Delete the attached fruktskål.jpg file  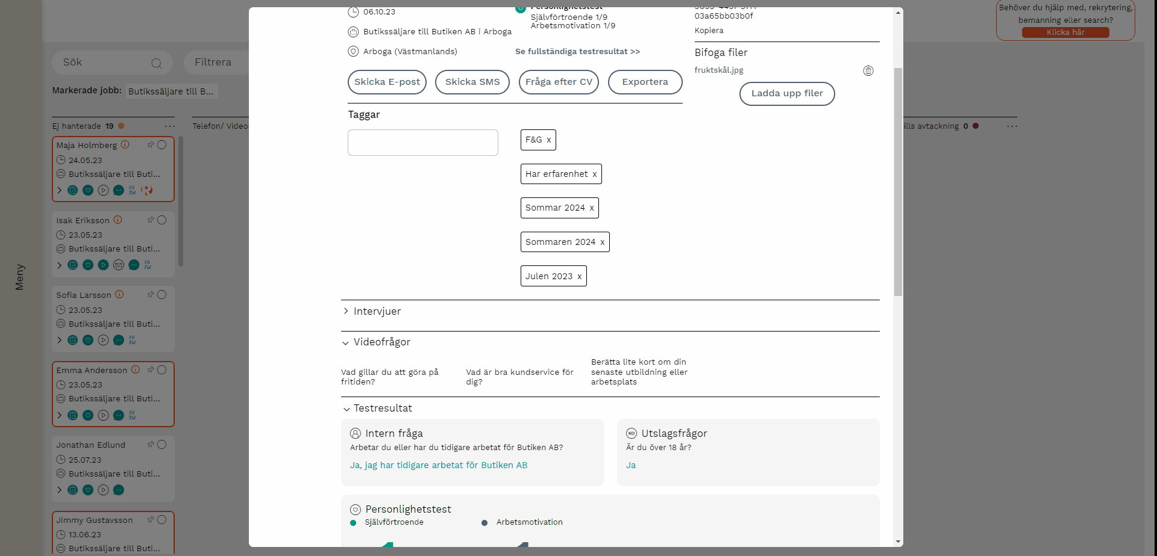868,71
